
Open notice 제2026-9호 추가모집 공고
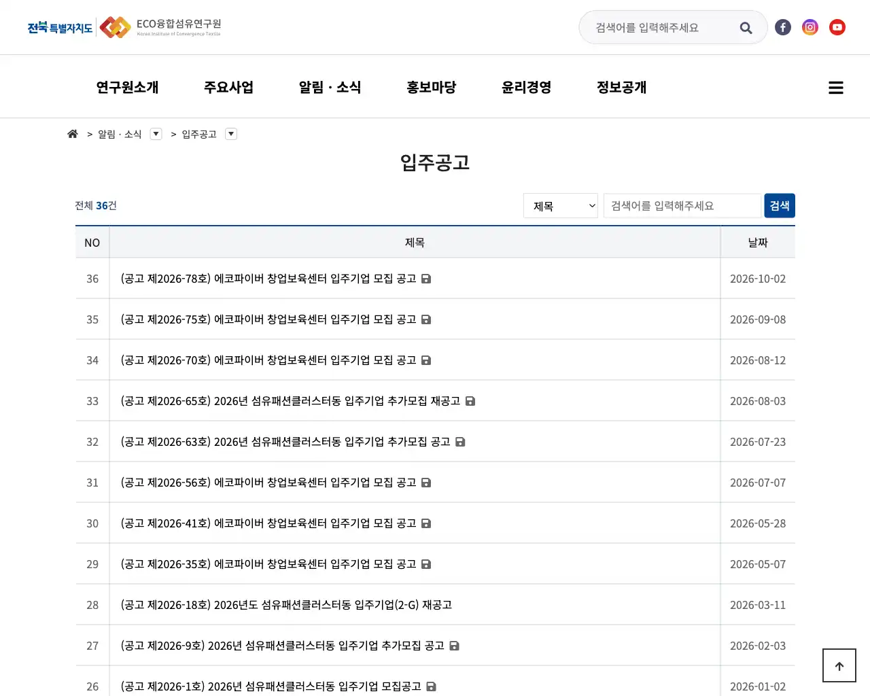click(282, 646)
